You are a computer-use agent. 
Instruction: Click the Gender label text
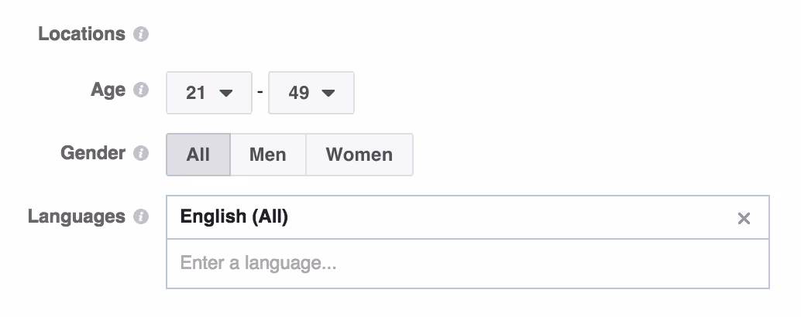pyautogui.click(x=93, y=153)
